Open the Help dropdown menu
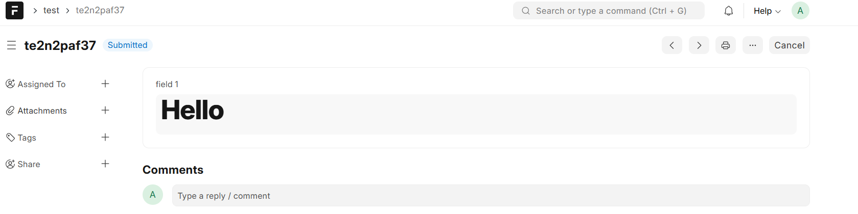This screenshot has width=858, height=214. [767, 11]
